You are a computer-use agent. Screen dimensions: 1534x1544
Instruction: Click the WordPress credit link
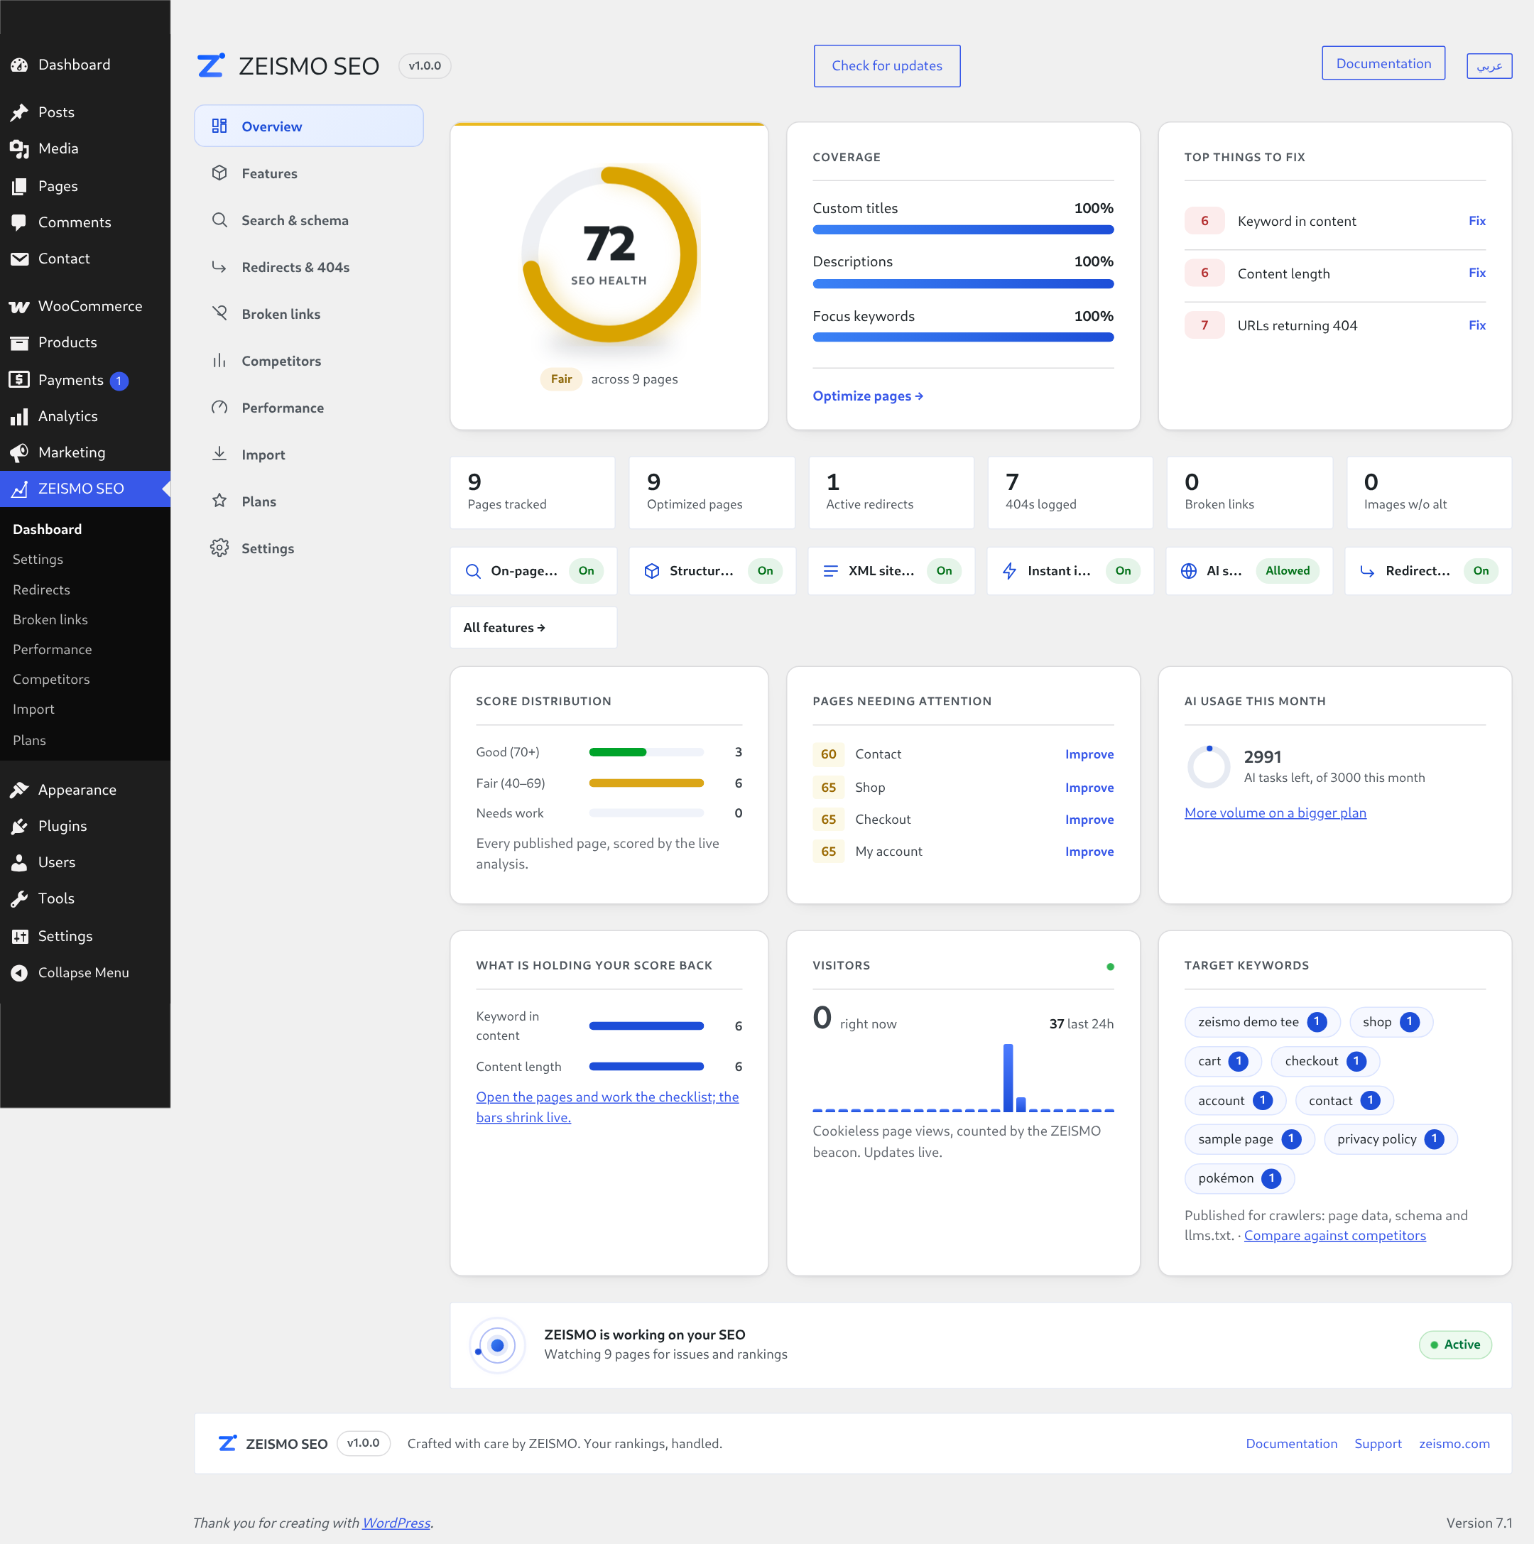[x=396, y=1523]
